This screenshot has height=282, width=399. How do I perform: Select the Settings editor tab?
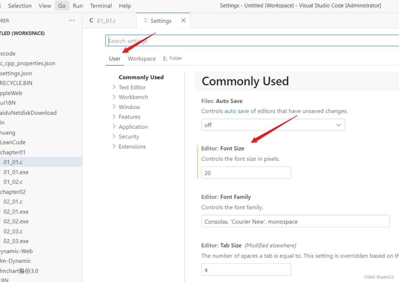click(x=163, y=20)
